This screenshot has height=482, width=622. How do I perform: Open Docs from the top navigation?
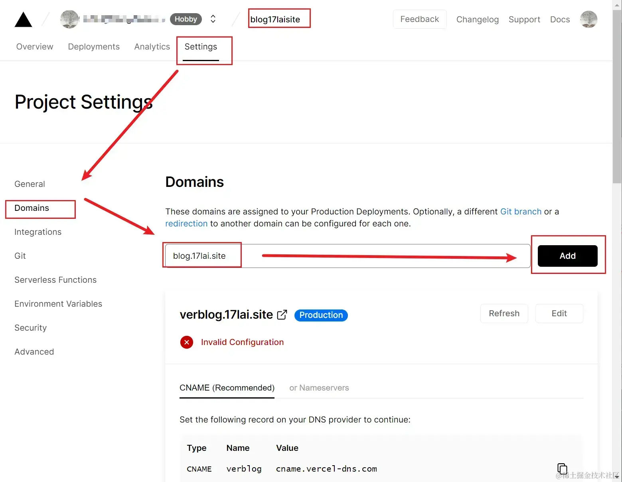[x=560, y=19]
